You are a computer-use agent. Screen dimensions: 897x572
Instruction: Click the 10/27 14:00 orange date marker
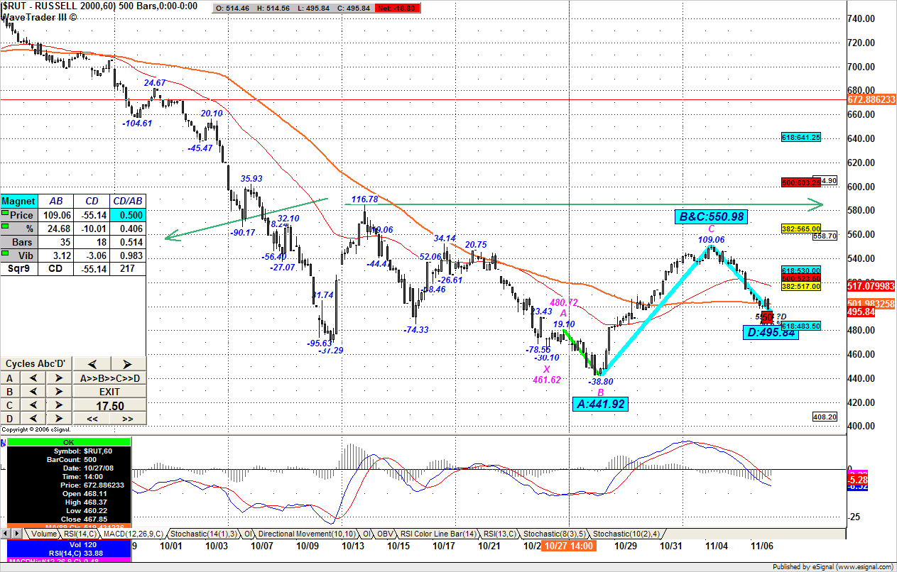point(567,546)
